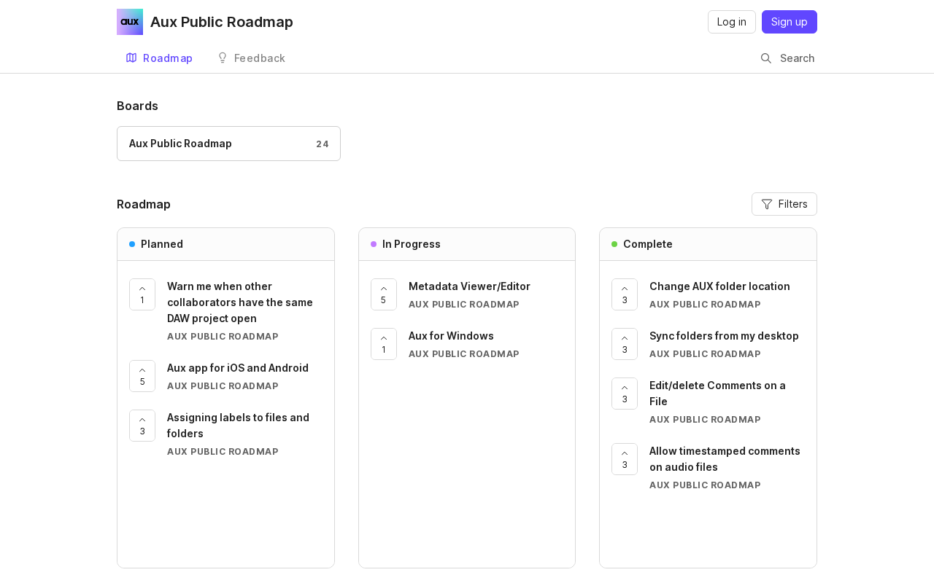Click the Log in button
This screenshot has width=934, height=583.
click(x=731, y=22)
